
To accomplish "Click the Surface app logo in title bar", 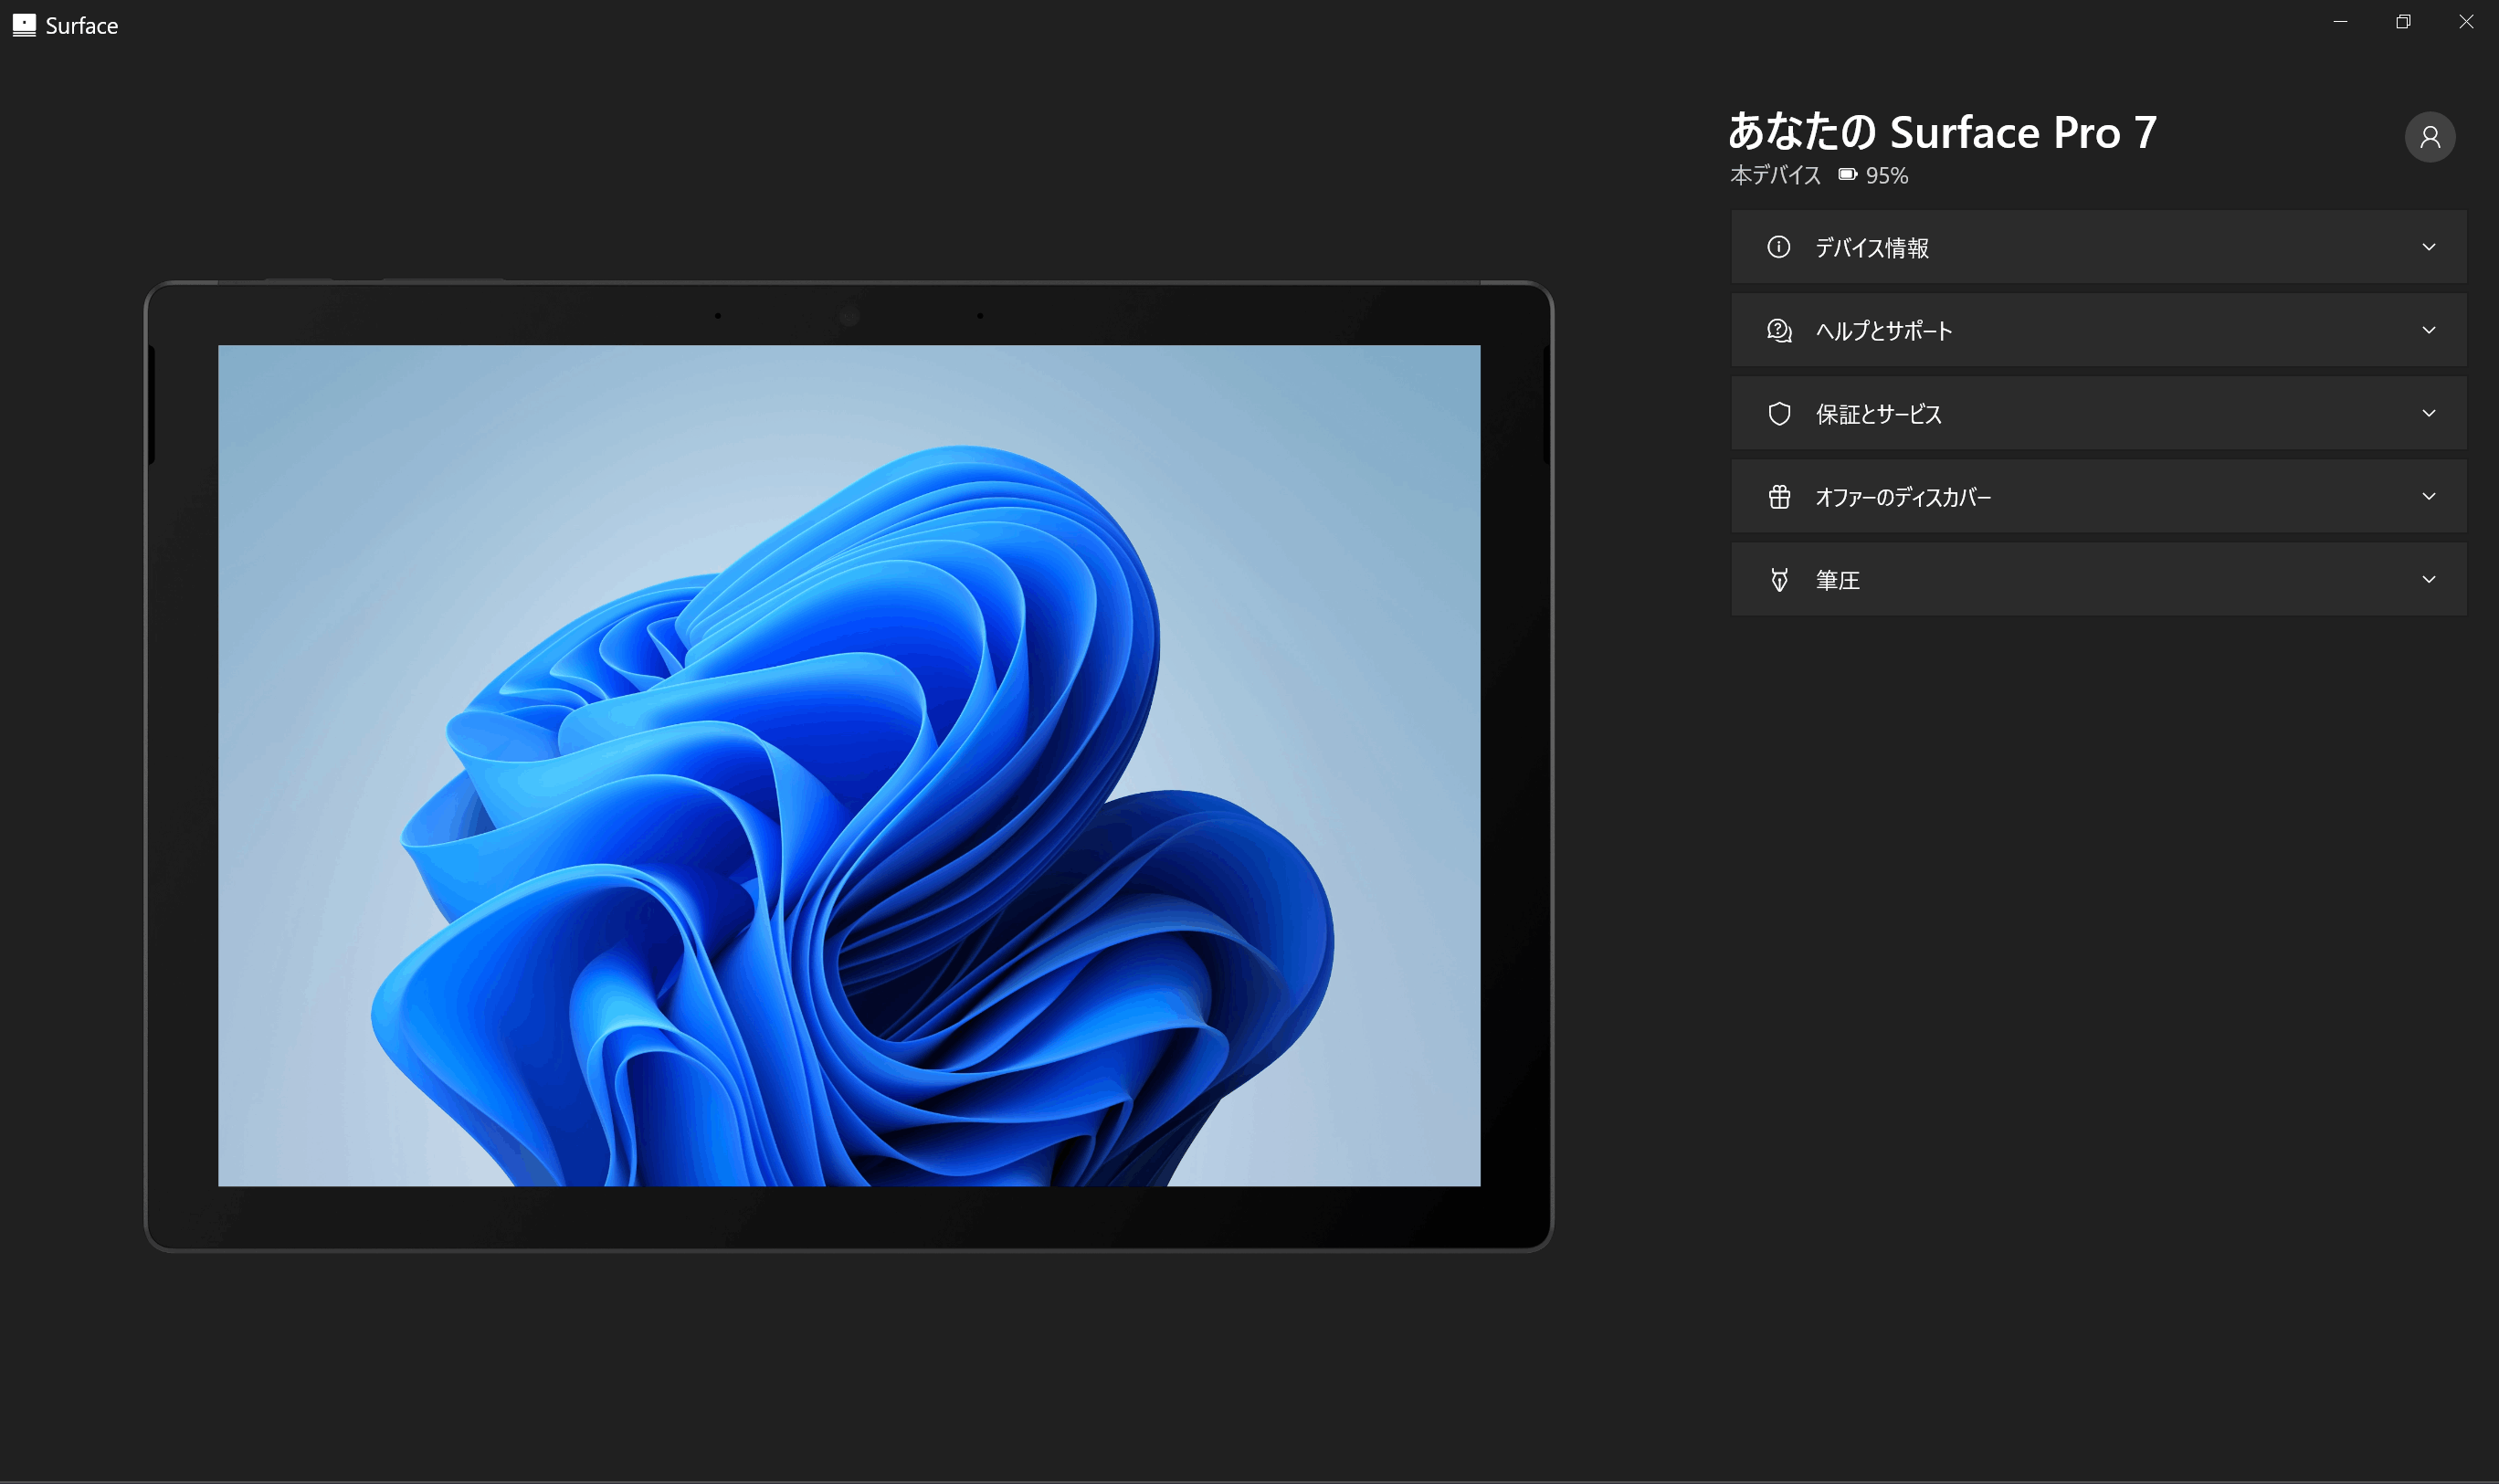I will pyautogui.click(x=24, y=25).
